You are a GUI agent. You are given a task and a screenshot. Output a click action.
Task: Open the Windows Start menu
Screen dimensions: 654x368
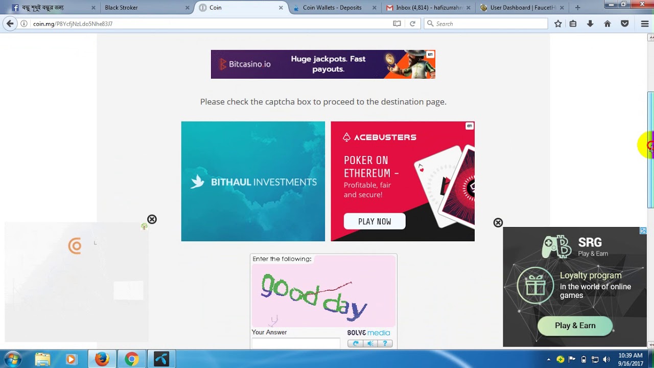point(12,359)
